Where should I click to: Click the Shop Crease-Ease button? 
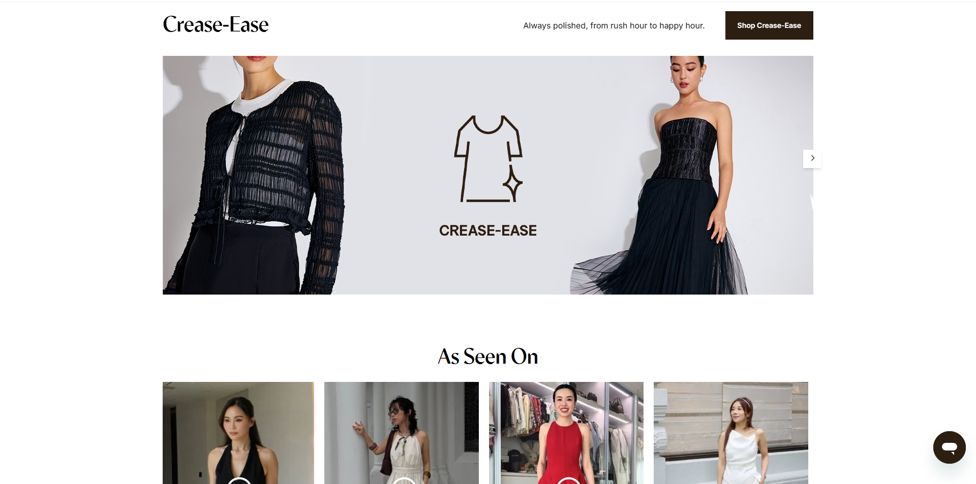point(769,25)
